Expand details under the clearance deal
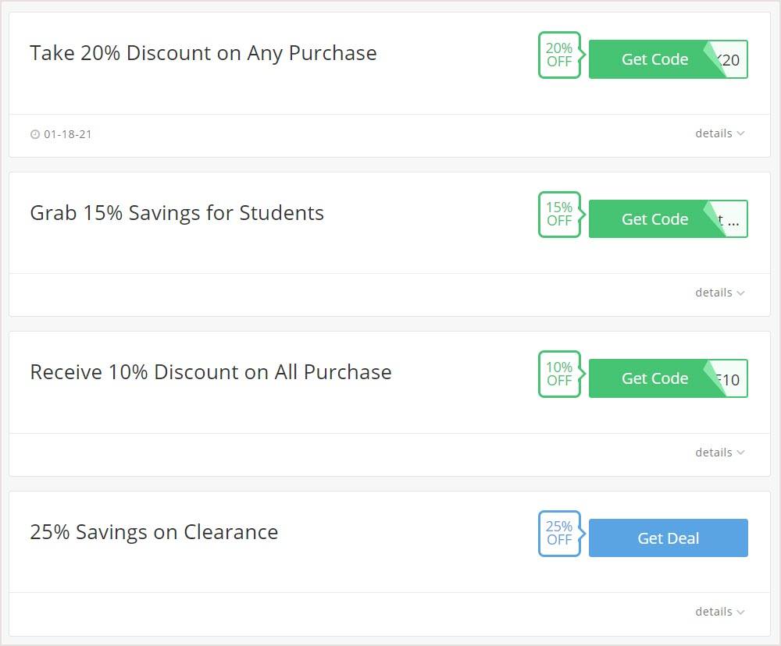Screen dimensions: 781x646 (720, 612)
